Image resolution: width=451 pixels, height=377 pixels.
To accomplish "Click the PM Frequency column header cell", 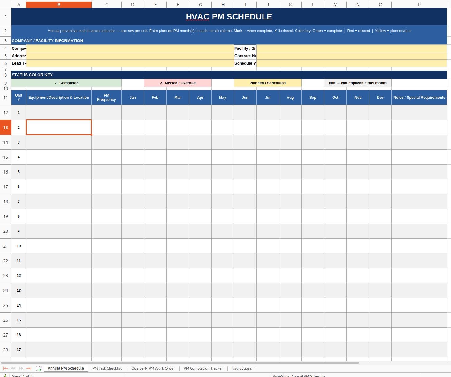I will pos(106,98).
